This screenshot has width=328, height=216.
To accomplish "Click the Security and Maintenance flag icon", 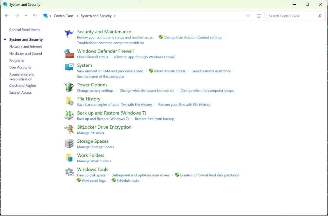I will click(69, 34).
